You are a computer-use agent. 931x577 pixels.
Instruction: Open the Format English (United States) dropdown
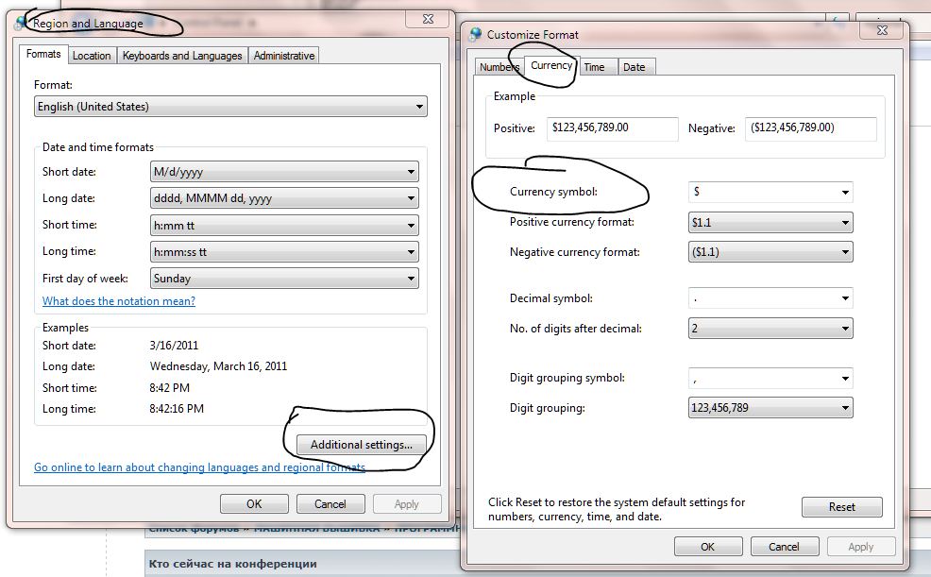tap(230, 107)
